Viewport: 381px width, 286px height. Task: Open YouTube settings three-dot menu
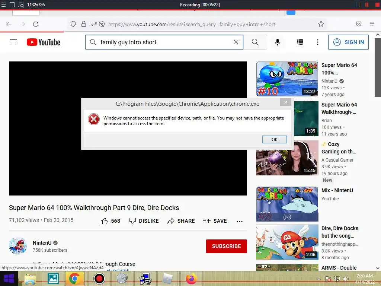318,42
